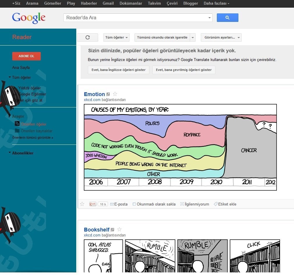Open Play in the top bar
This screenshot has height=275, width=294.
point(71,4)
